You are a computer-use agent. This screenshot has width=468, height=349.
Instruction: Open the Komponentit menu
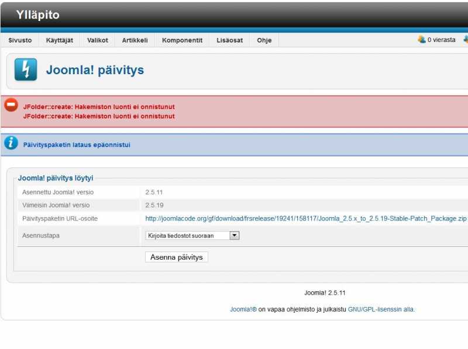[x=182, y=40]
